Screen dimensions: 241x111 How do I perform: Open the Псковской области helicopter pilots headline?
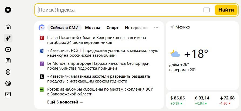[96, 40]
